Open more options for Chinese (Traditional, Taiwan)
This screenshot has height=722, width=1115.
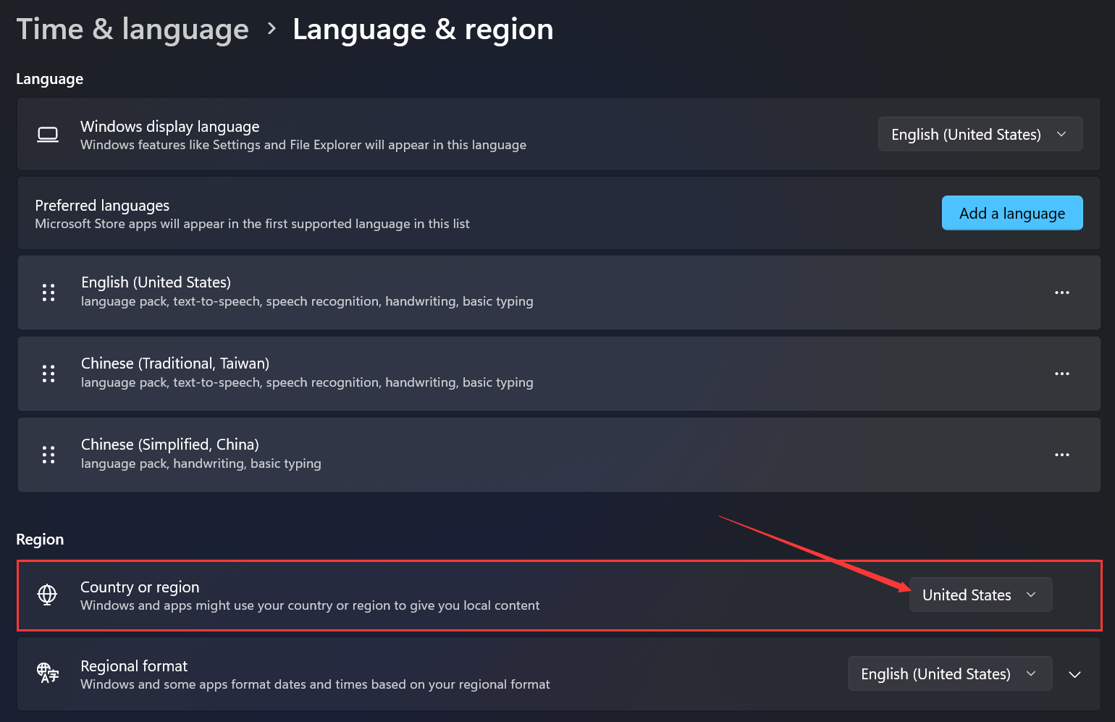click(x=1062, y=374)
